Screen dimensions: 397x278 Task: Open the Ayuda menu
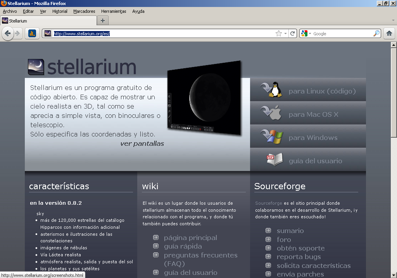click(x=138, y=11)
